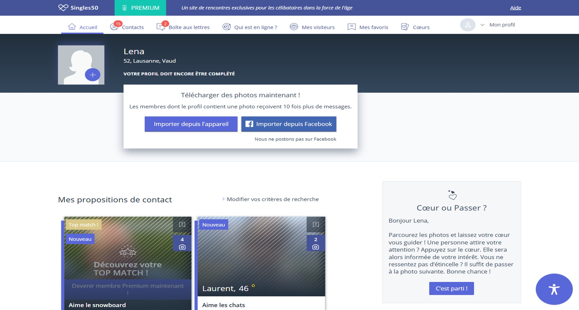The height and width of the screenshot is (310, 579).
Task: Click the Accueil house icon
Action: click(72, 27)
